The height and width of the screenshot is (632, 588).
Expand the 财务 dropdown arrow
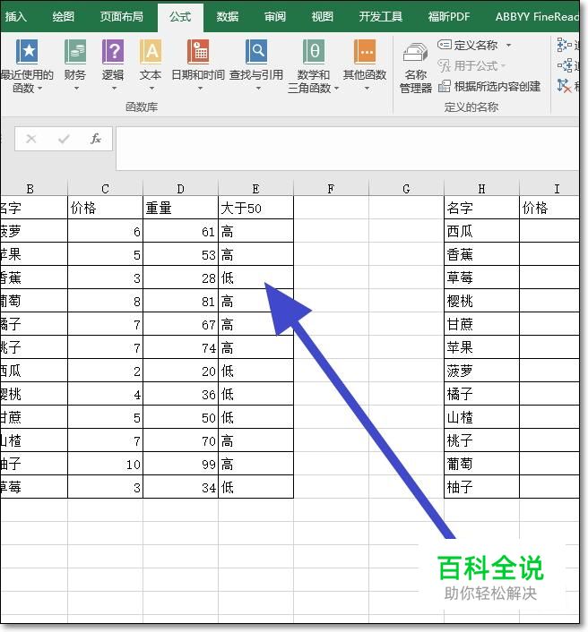pos(76,89)
